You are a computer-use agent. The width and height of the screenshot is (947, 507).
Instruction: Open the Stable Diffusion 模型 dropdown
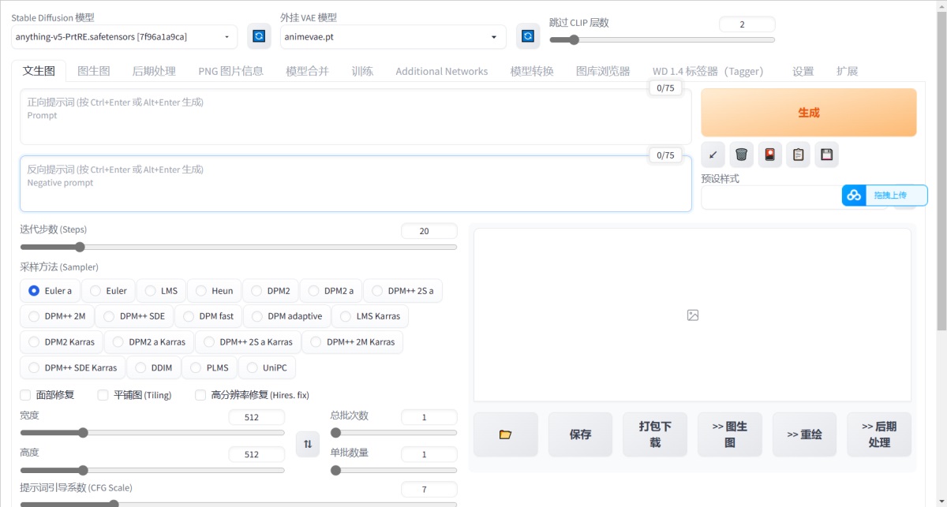124,36
